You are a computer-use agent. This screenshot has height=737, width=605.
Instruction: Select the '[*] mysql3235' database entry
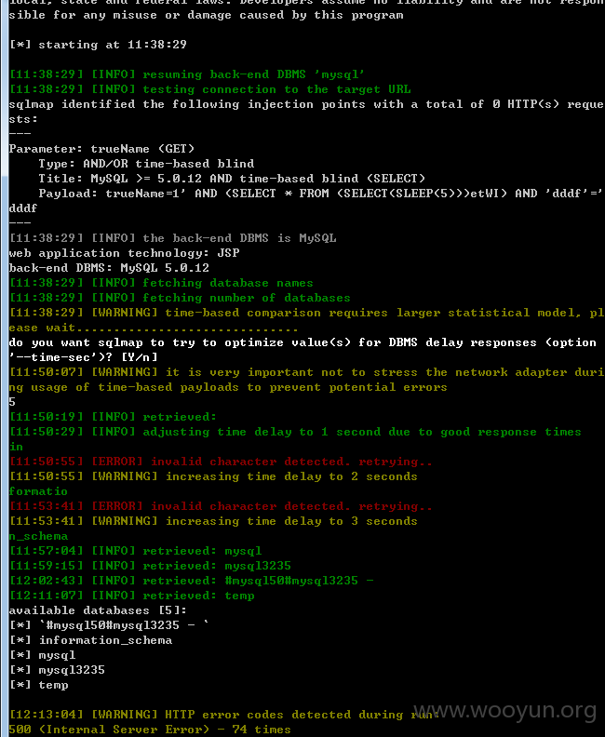coord(57,670)
